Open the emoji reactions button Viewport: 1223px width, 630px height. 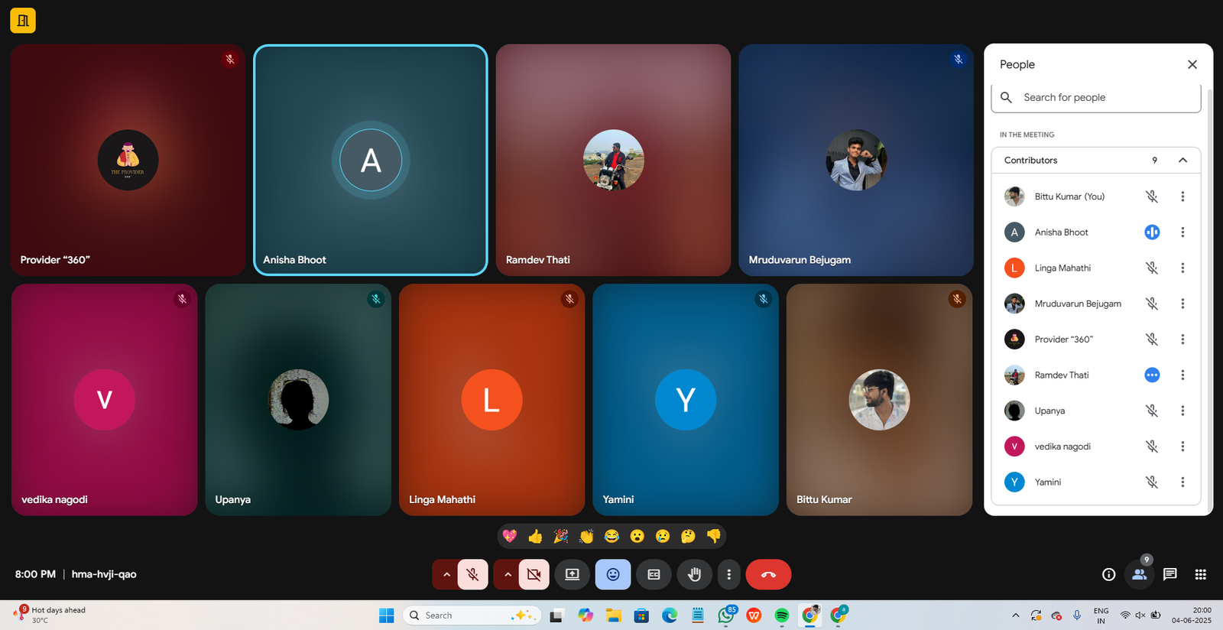click(613, 574)
